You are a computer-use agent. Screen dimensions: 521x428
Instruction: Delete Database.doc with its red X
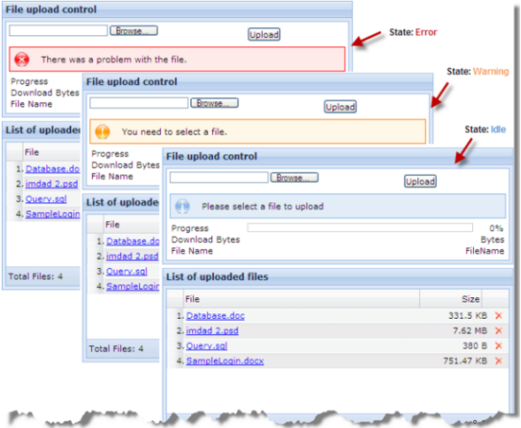(x=498, y=315)
